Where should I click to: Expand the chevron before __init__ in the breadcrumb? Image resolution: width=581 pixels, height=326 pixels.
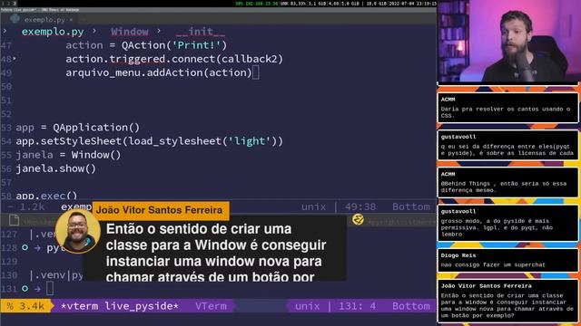[159, 32]
